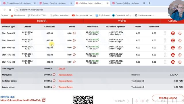Click the dollar cycle icon for the 04.05.2024 deposit
Viewport: 184px width, 104px height.
[180, 55]
